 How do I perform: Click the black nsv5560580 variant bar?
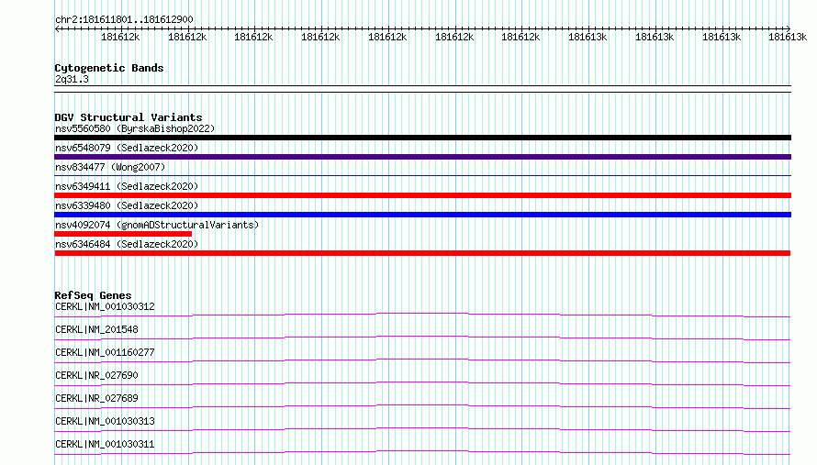422,138
